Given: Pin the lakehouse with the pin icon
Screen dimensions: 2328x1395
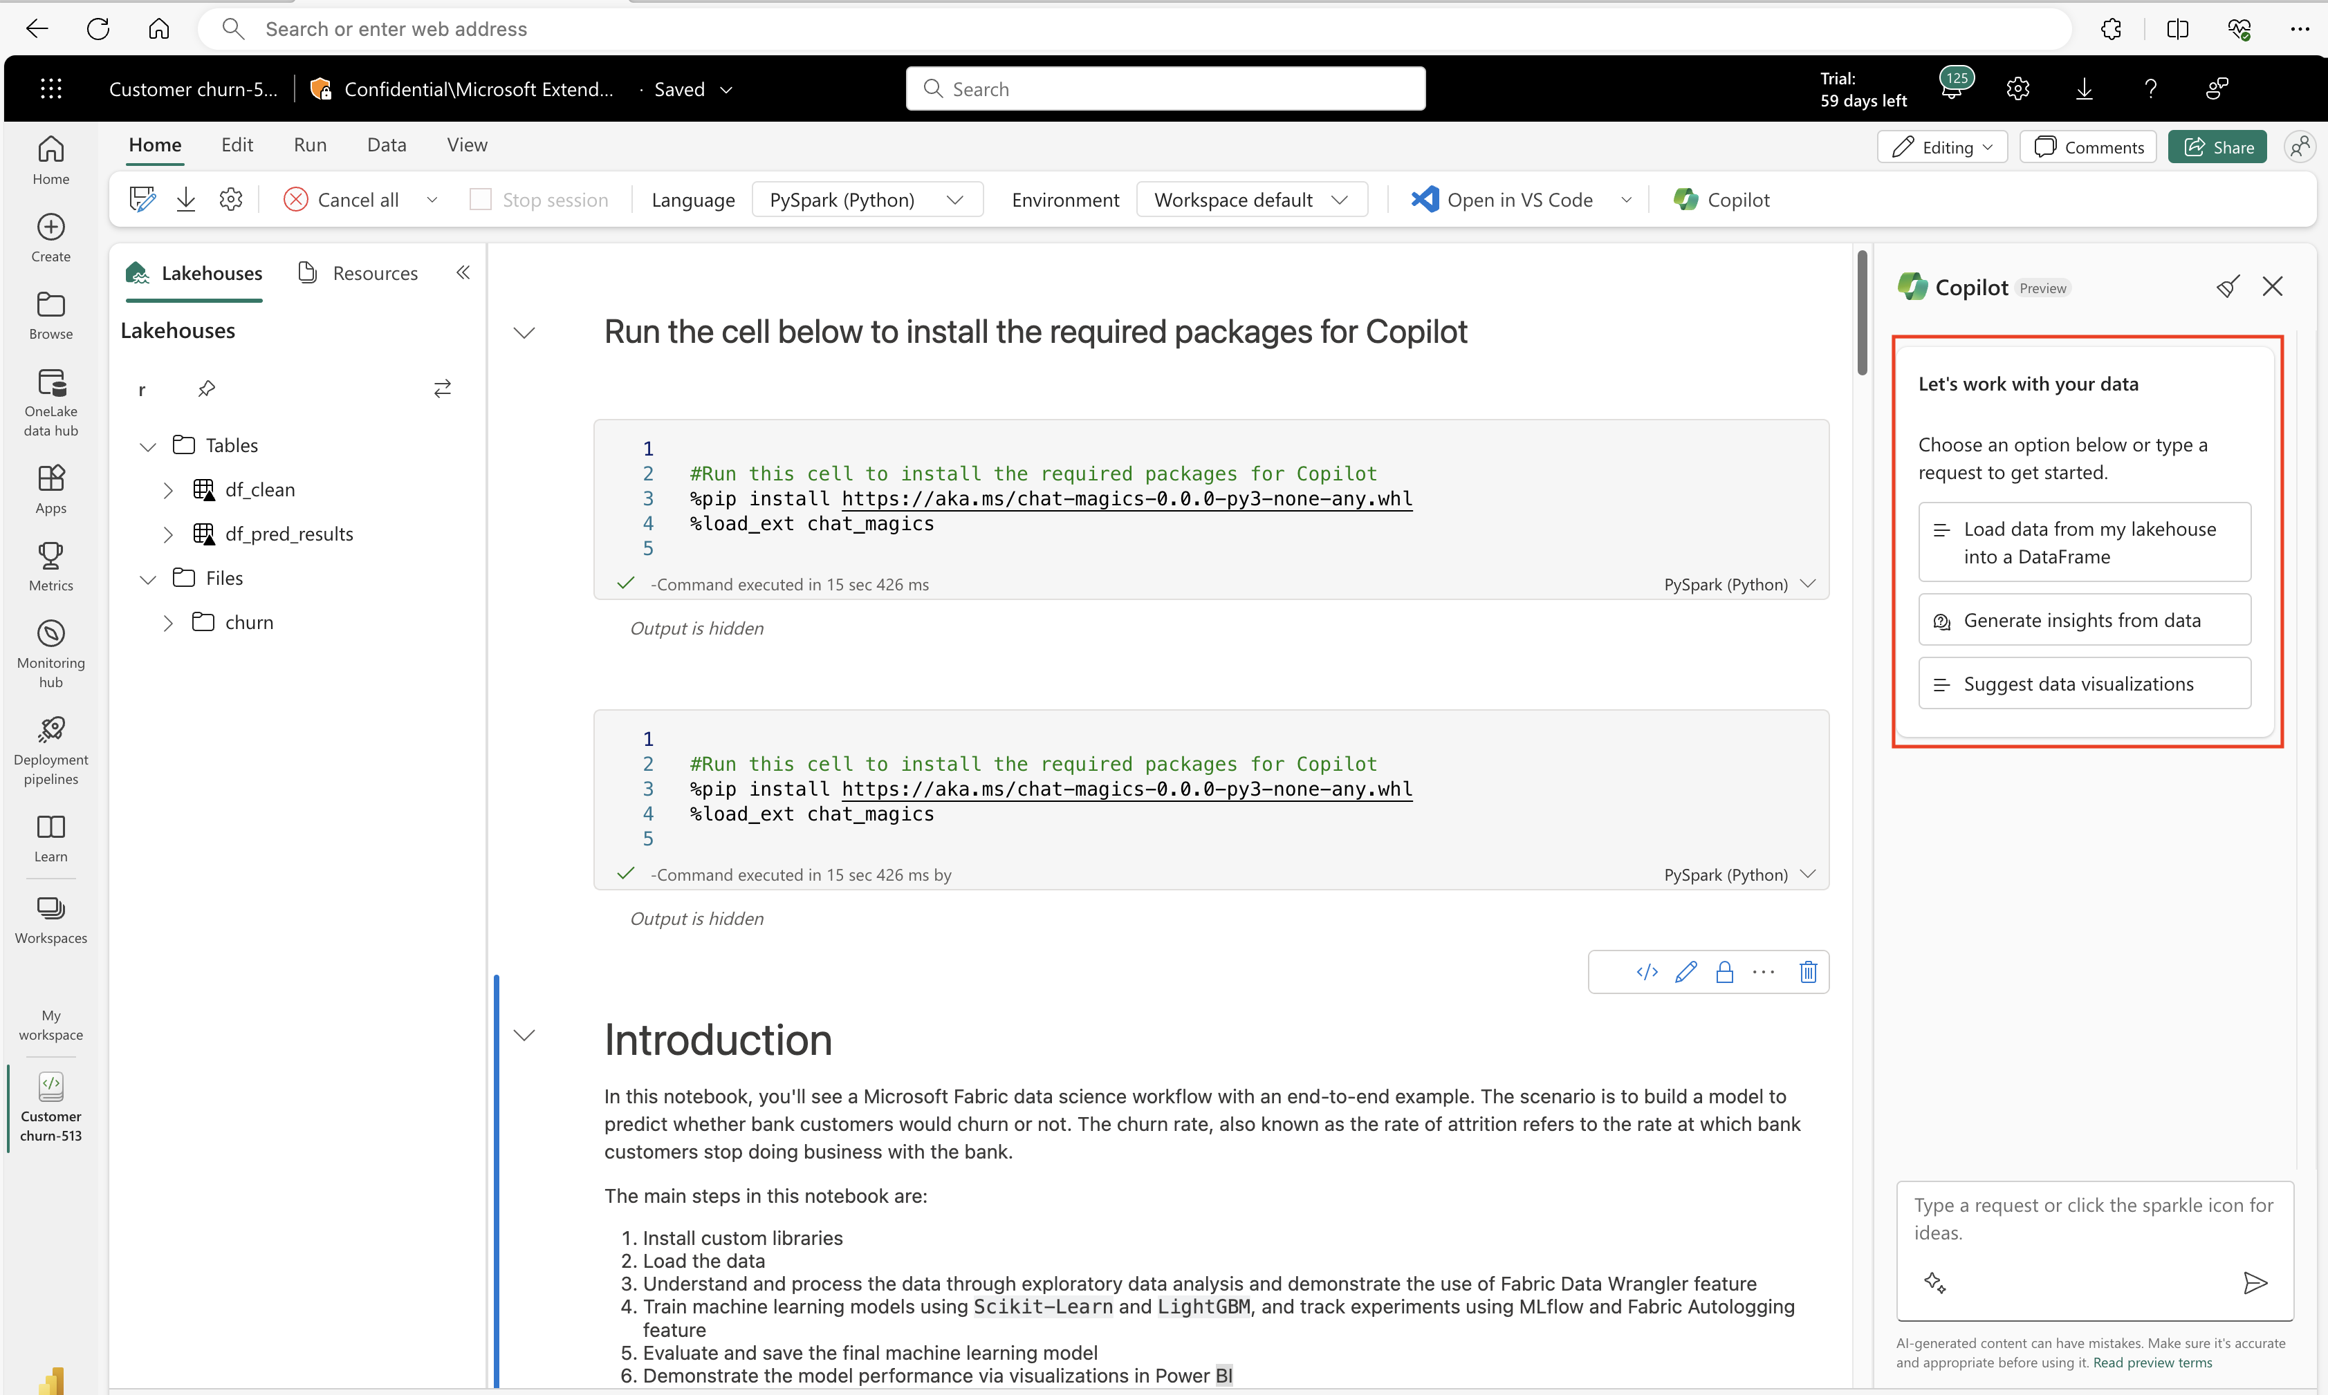Looking at the screenshot, I should tap(207, 388).
